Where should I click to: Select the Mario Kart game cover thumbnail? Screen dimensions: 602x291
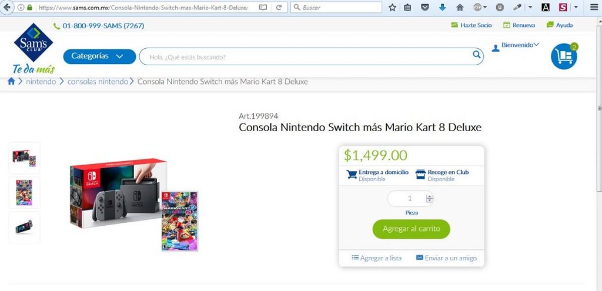[24, 192]
